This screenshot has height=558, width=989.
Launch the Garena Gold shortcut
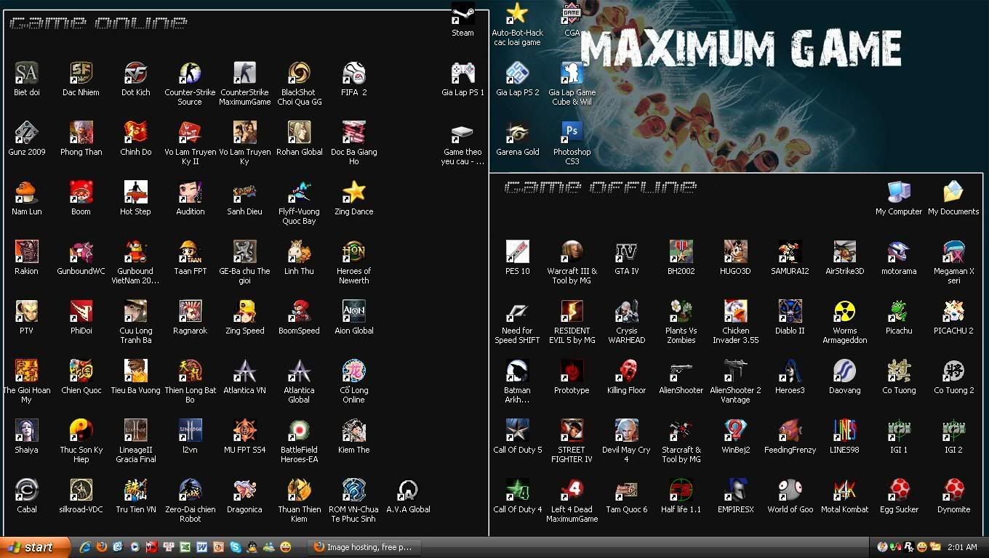(517, 133)
